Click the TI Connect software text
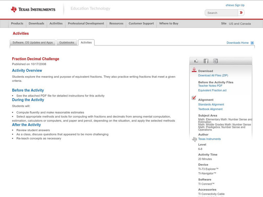 (206, 184)
